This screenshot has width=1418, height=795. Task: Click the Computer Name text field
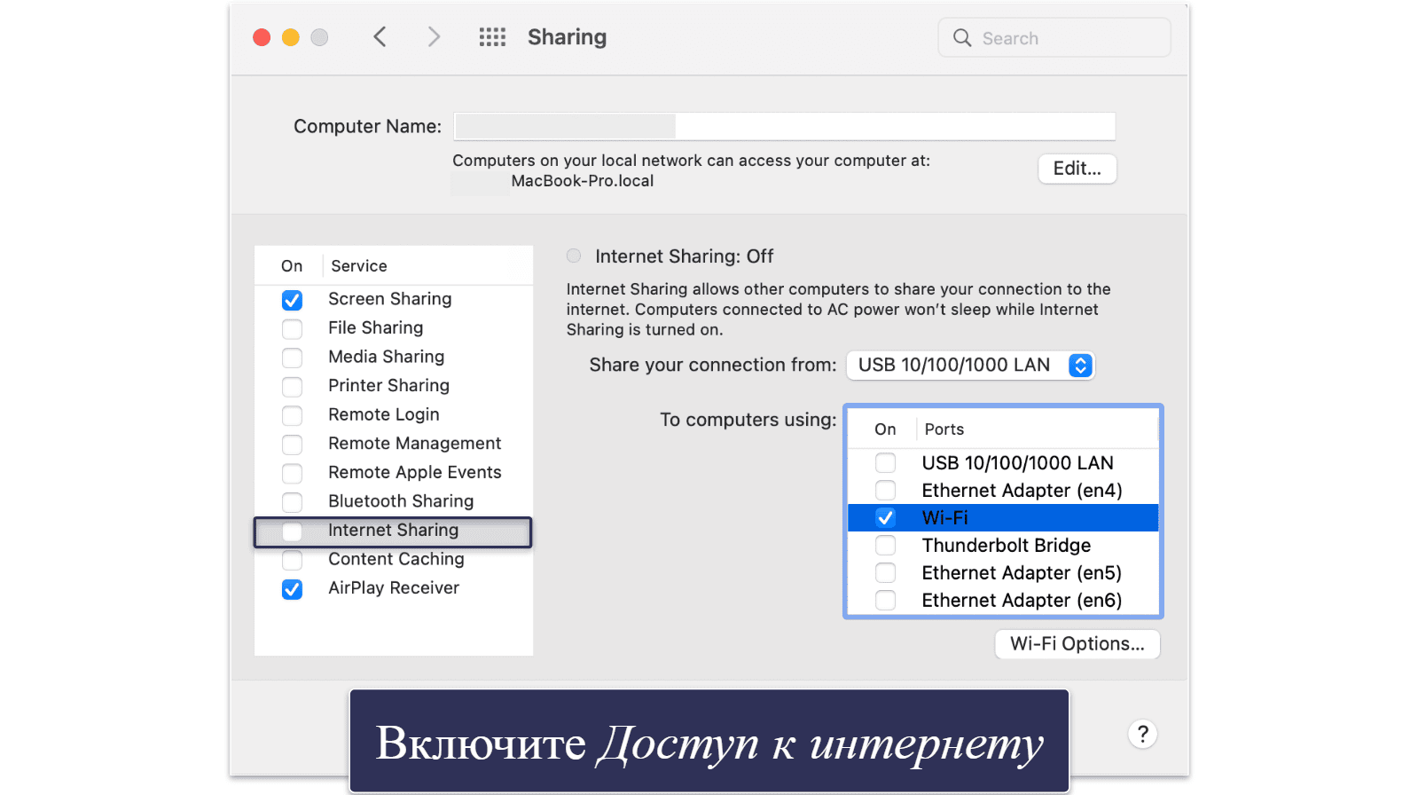pyautogui.click(x=785, y=127)
